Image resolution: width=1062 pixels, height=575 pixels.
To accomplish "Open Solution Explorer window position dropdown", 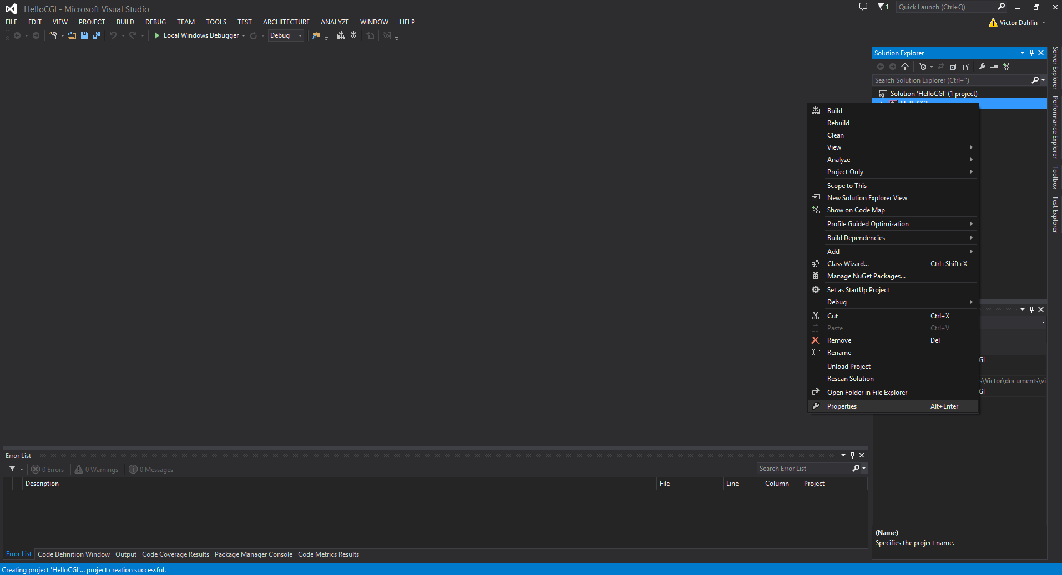I will 1023,53.
